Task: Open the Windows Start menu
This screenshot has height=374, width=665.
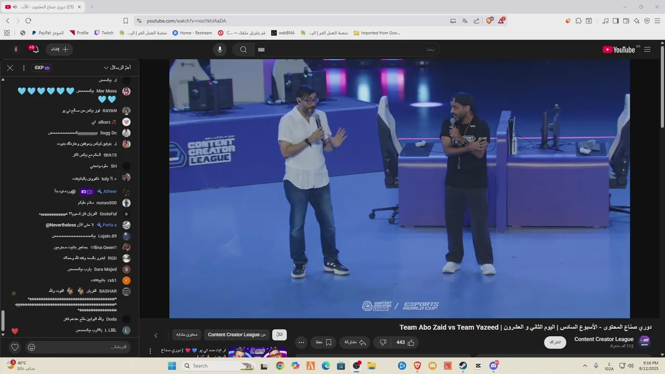Action: coord(172,366)
